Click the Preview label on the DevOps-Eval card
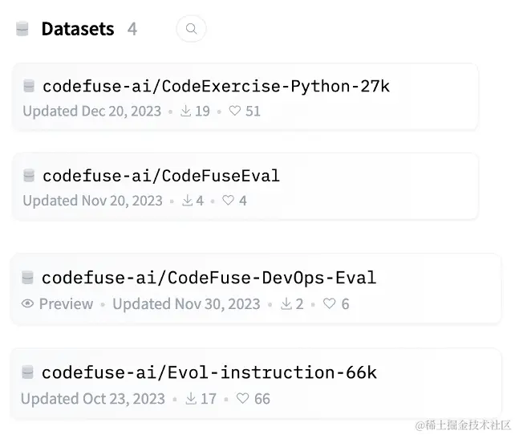515x435 pixels. (66, 304)
